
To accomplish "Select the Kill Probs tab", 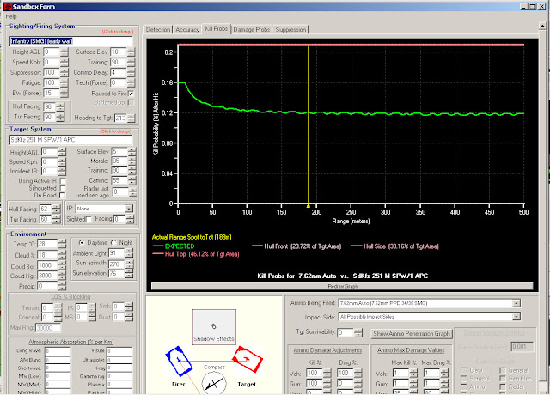I will [216, 29].
